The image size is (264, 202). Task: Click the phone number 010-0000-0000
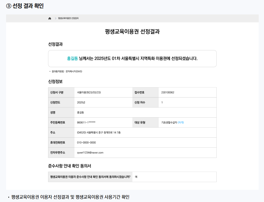[x=86, y=142]
